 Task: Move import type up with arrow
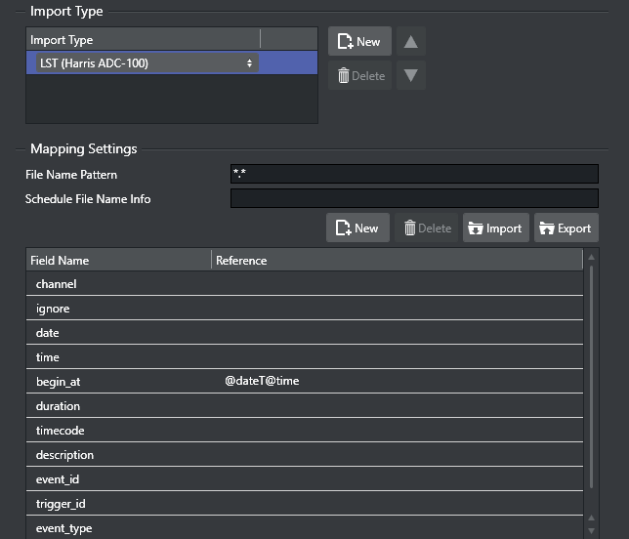(x=411, y=42)
